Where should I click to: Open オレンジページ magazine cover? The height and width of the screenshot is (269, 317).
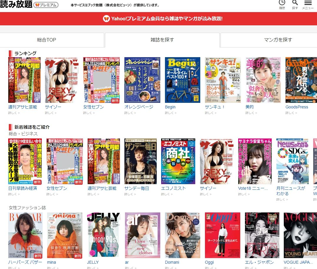[x=142, y=80]
